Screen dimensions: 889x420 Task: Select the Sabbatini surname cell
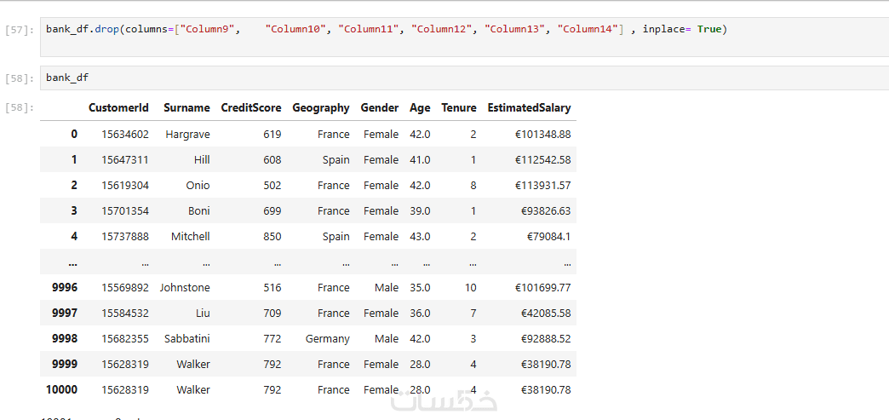186,338
